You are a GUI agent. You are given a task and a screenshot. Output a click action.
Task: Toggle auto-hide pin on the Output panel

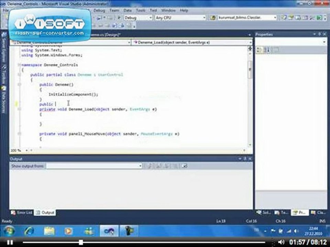pyautogui.click(x=245, y=159)
